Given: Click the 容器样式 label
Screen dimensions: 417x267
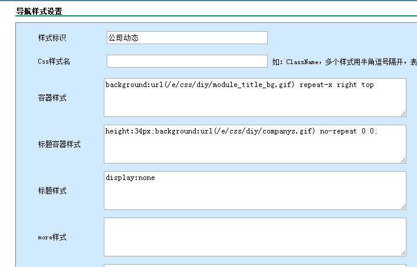Looking at the screenshot, I should point(52,98).
